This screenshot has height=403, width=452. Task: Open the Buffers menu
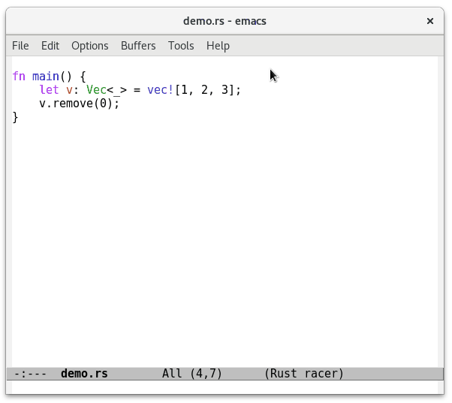(x=138, y=46)
